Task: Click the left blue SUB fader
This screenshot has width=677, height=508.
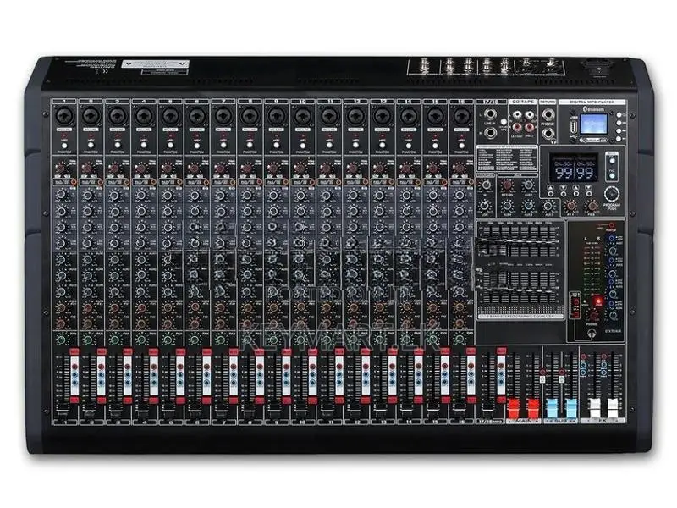Action: (x=552, y=408)
